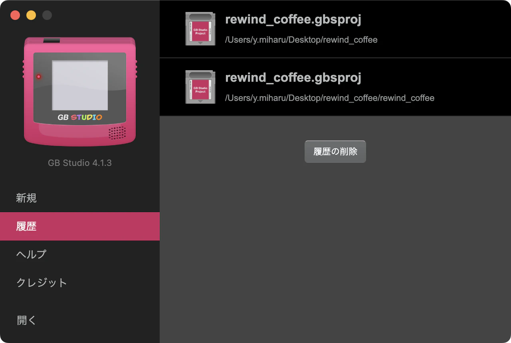Open the first rewind_coffee.gbsproj title

[293, 20]
